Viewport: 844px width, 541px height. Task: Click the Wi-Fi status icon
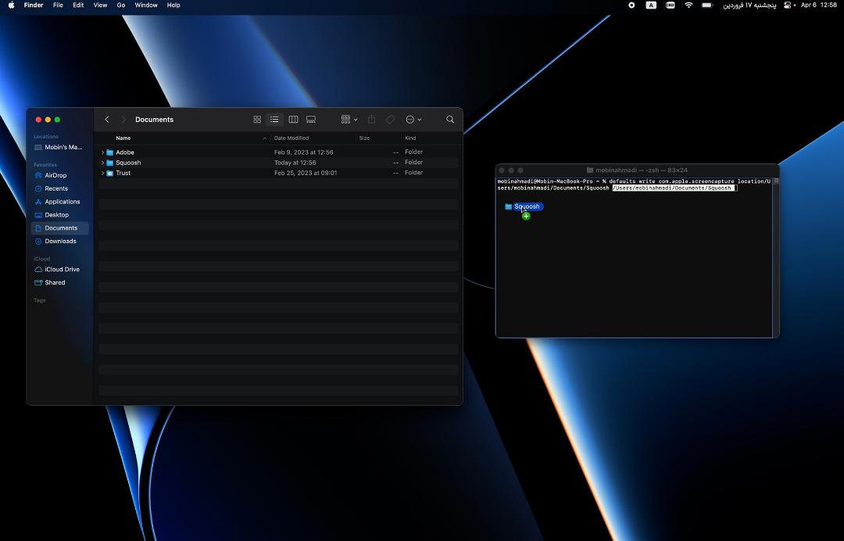688,5
